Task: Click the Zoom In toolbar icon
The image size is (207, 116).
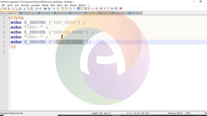Action: click(54, 9)
